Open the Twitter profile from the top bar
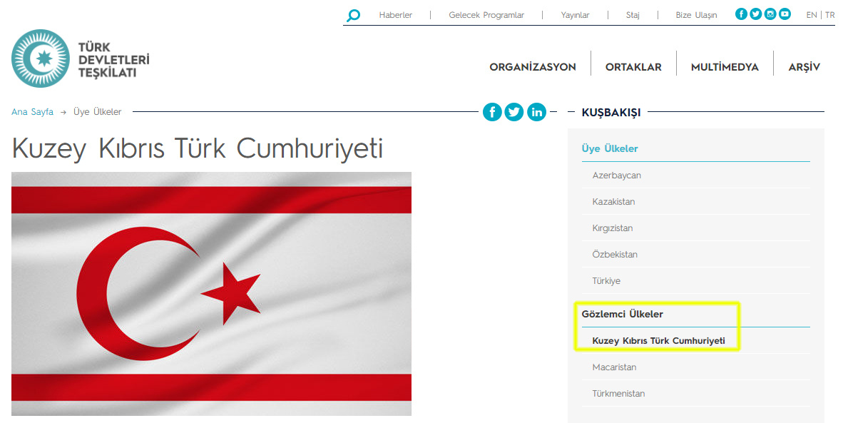The height and width of the screenshot is (423, 843). [756, 14]
